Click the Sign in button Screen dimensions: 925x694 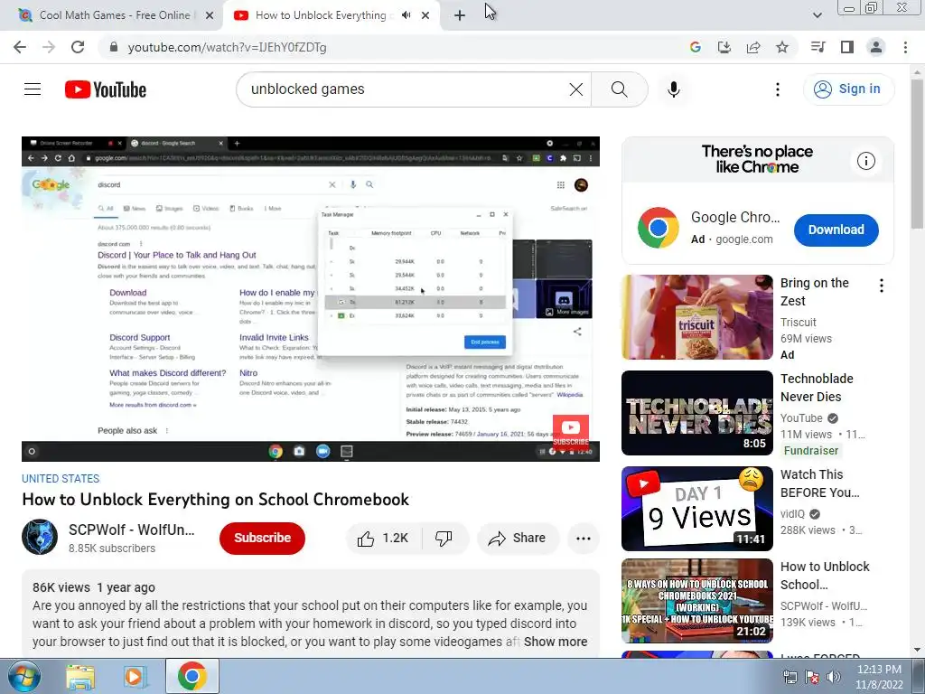pyautogui.click(x=848, y=89)
